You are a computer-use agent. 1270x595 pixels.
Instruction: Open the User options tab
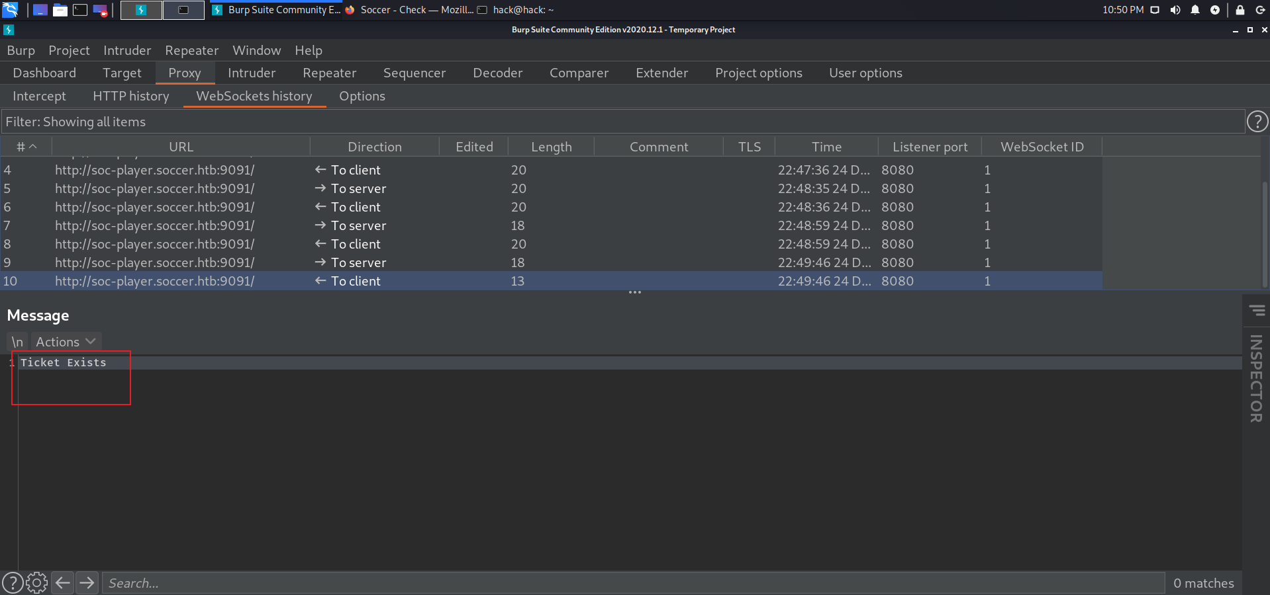click(x=866, y=73)
